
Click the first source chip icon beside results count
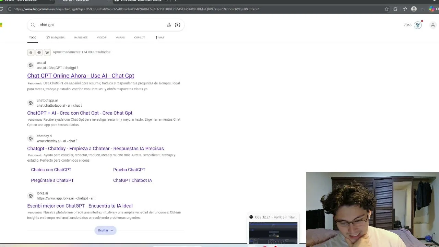pos(31,52)
